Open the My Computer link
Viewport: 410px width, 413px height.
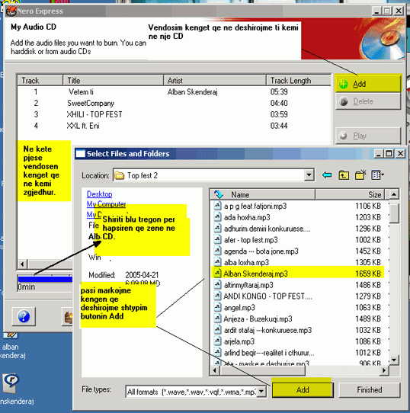point(106,204)
